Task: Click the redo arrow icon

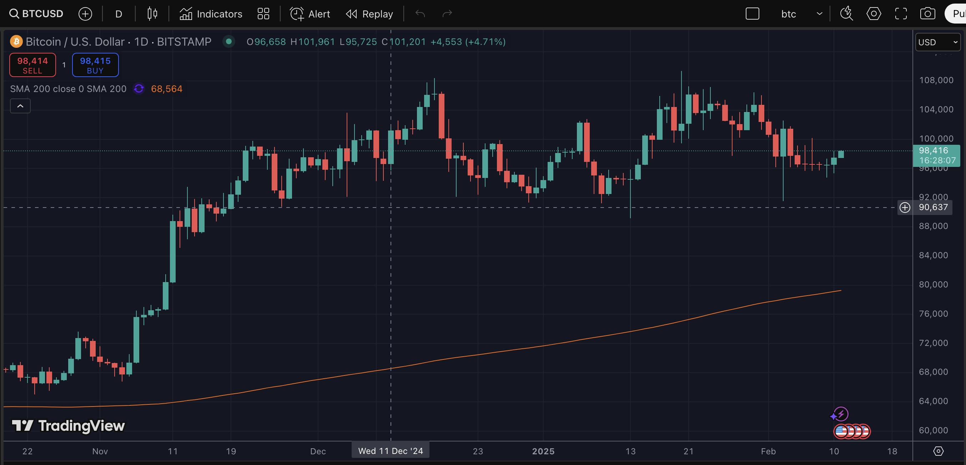Action: point(447,14)
